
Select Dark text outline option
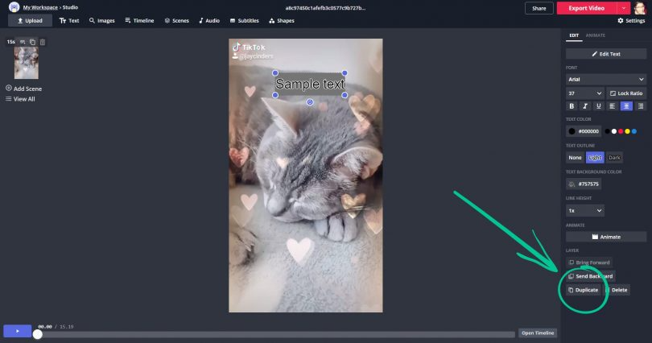(x=614, y=158)
